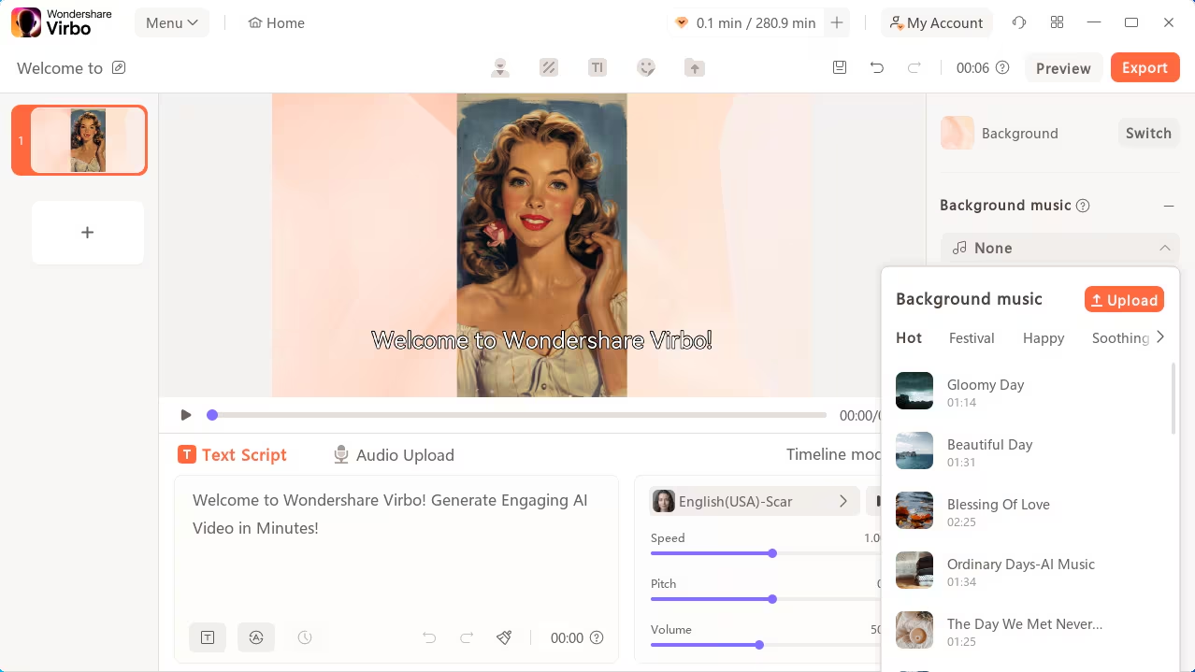Open the Menu dropdown
The height and width of the screenshot is (672, 1195).
click(172, 22)
